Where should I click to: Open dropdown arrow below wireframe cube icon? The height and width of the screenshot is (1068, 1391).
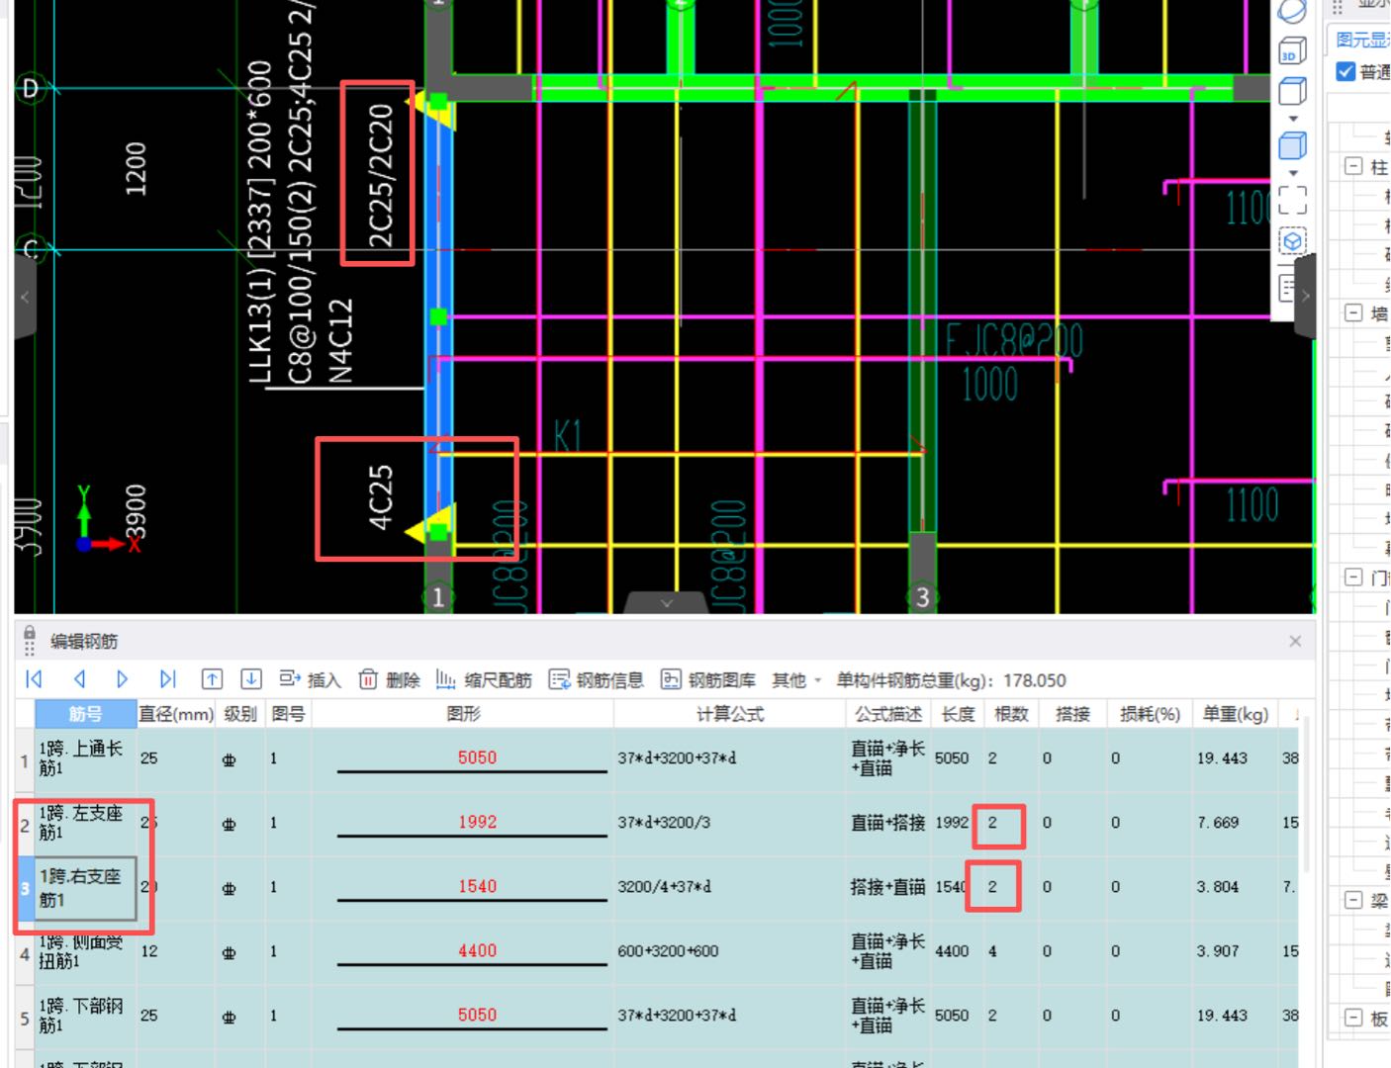click(x=1292, y=119)
